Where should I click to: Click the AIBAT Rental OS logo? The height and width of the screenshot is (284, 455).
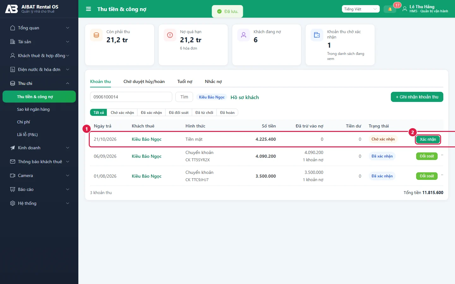point(12,9)
